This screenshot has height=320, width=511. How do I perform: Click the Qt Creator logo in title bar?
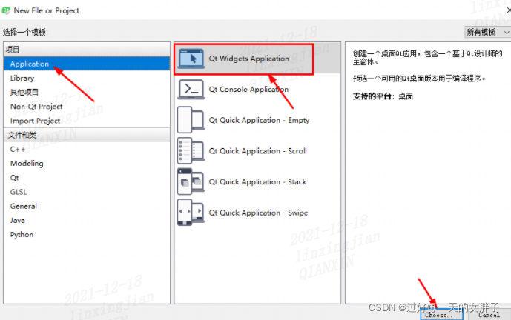(x=6, y=10)
